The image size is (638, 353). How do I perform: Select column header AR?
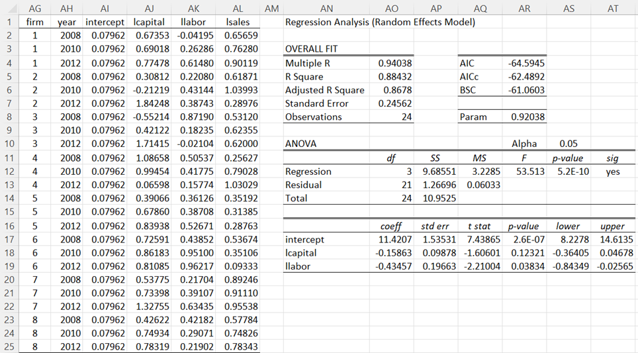pyautogui.click(x=524, y=8)
